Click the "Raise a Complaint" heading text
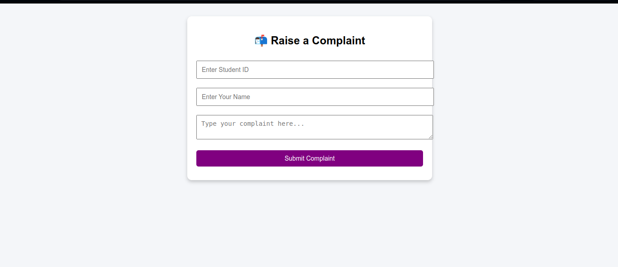Viewport: 618px width, 267px height. point(318,41)
